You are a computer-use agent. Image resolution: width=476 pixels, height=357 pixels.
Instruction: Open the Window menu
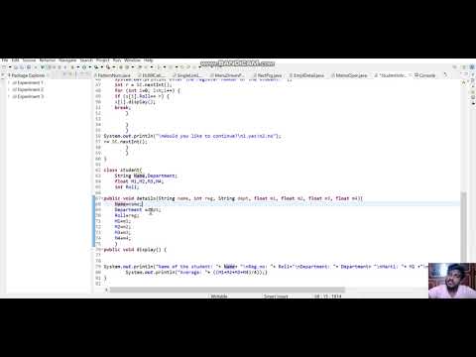coord(133,60)
